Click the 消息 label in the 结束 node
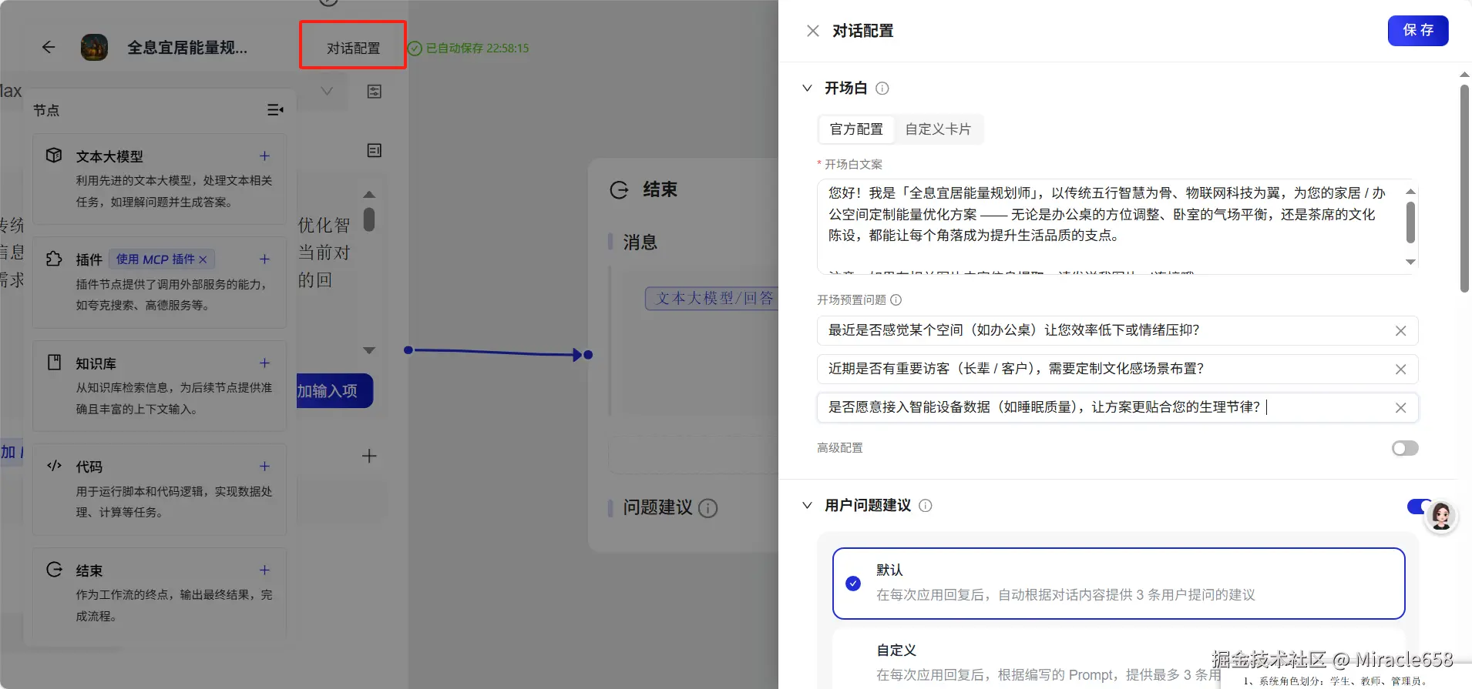 [640, 242]
